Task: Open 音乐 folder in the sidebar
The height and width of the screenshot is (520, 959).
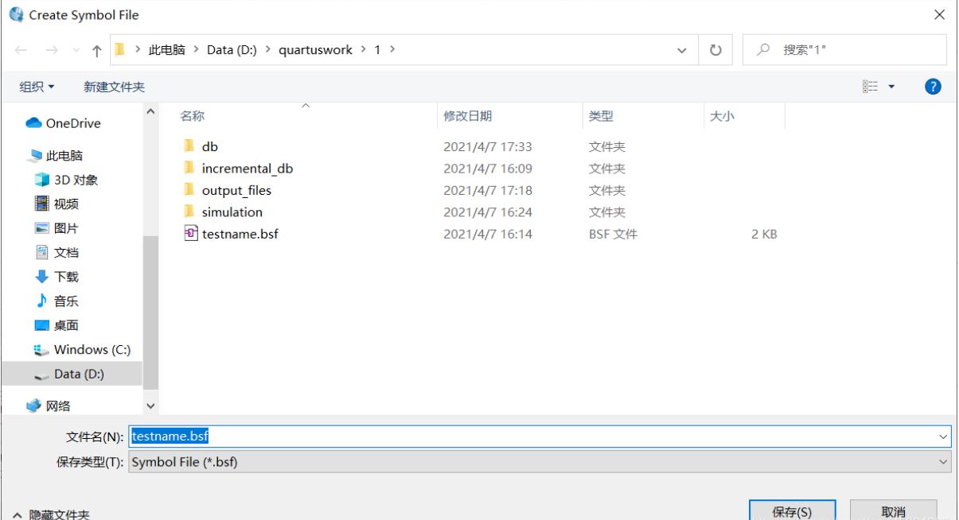Action: pos(57,301)
